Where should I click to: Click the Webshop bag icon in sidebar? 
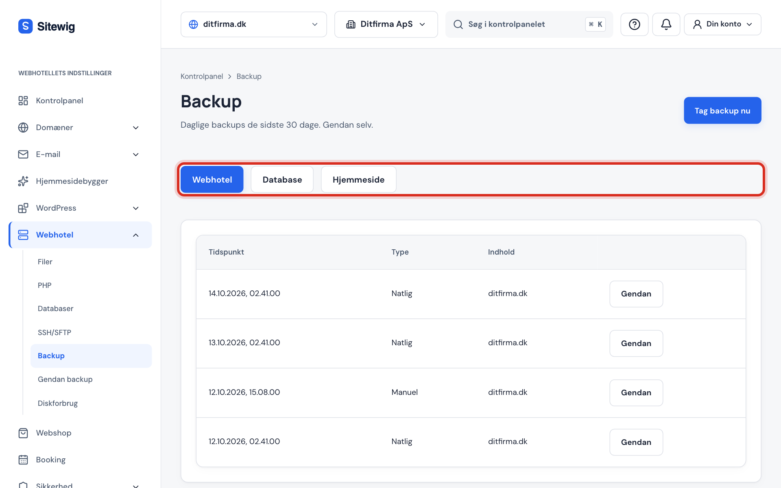tap(23, 433)
